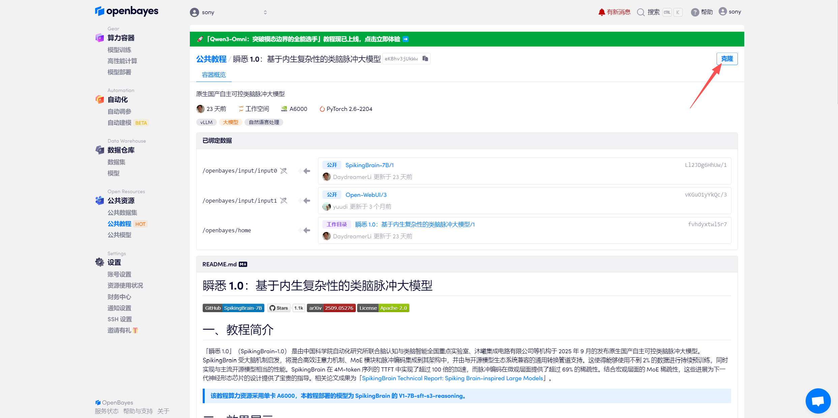
Task: Open 邀请有礼 in the sidebar
Action: point(123,330)
